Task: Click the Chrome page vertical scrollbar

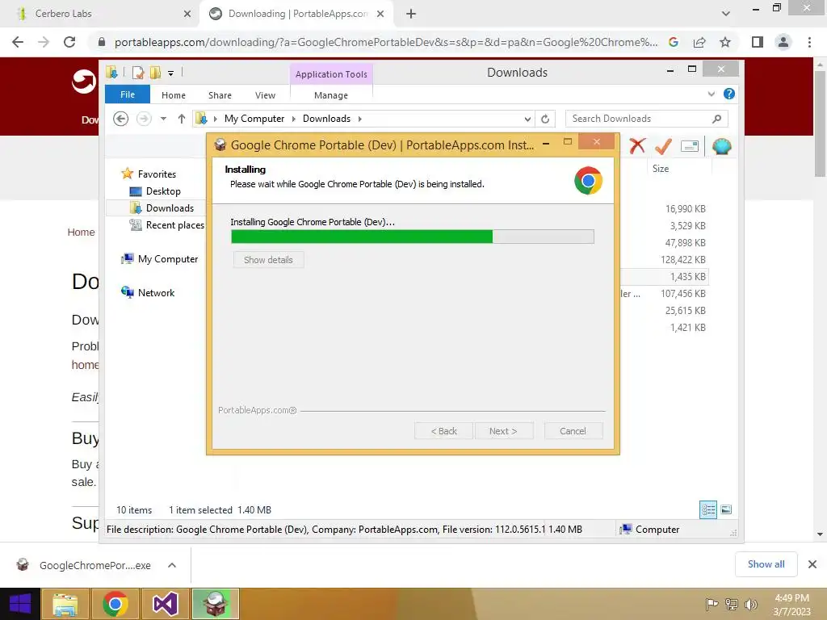Action: tap(820, 124)
